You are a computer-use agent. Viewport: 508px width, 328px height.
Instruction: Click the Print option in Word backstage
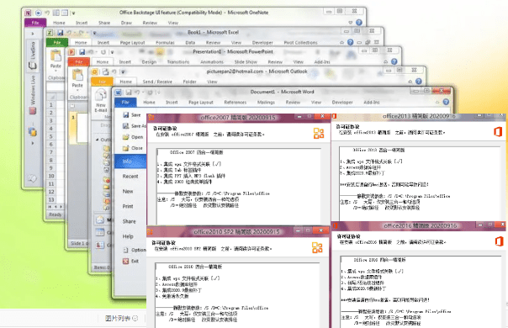128,206
